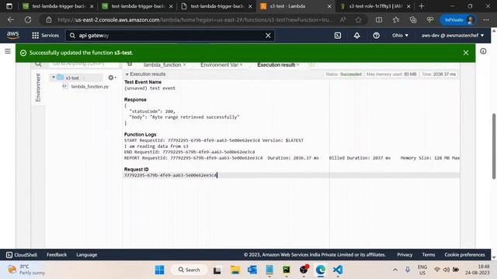Screen dimensions: 497x279
Task: Open Outlook from the taskbar
Action: coord(252,270)
